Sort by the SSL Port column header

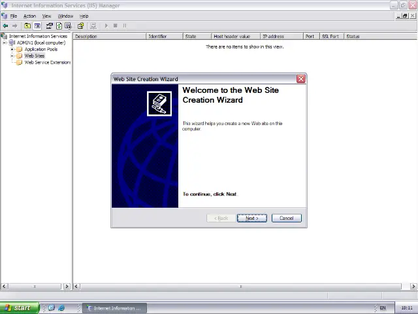pos(332,37)
